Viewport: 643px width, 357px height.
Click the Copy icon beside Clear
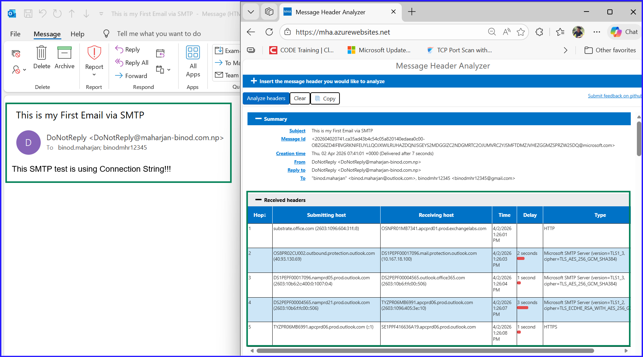tap(317, 98)
